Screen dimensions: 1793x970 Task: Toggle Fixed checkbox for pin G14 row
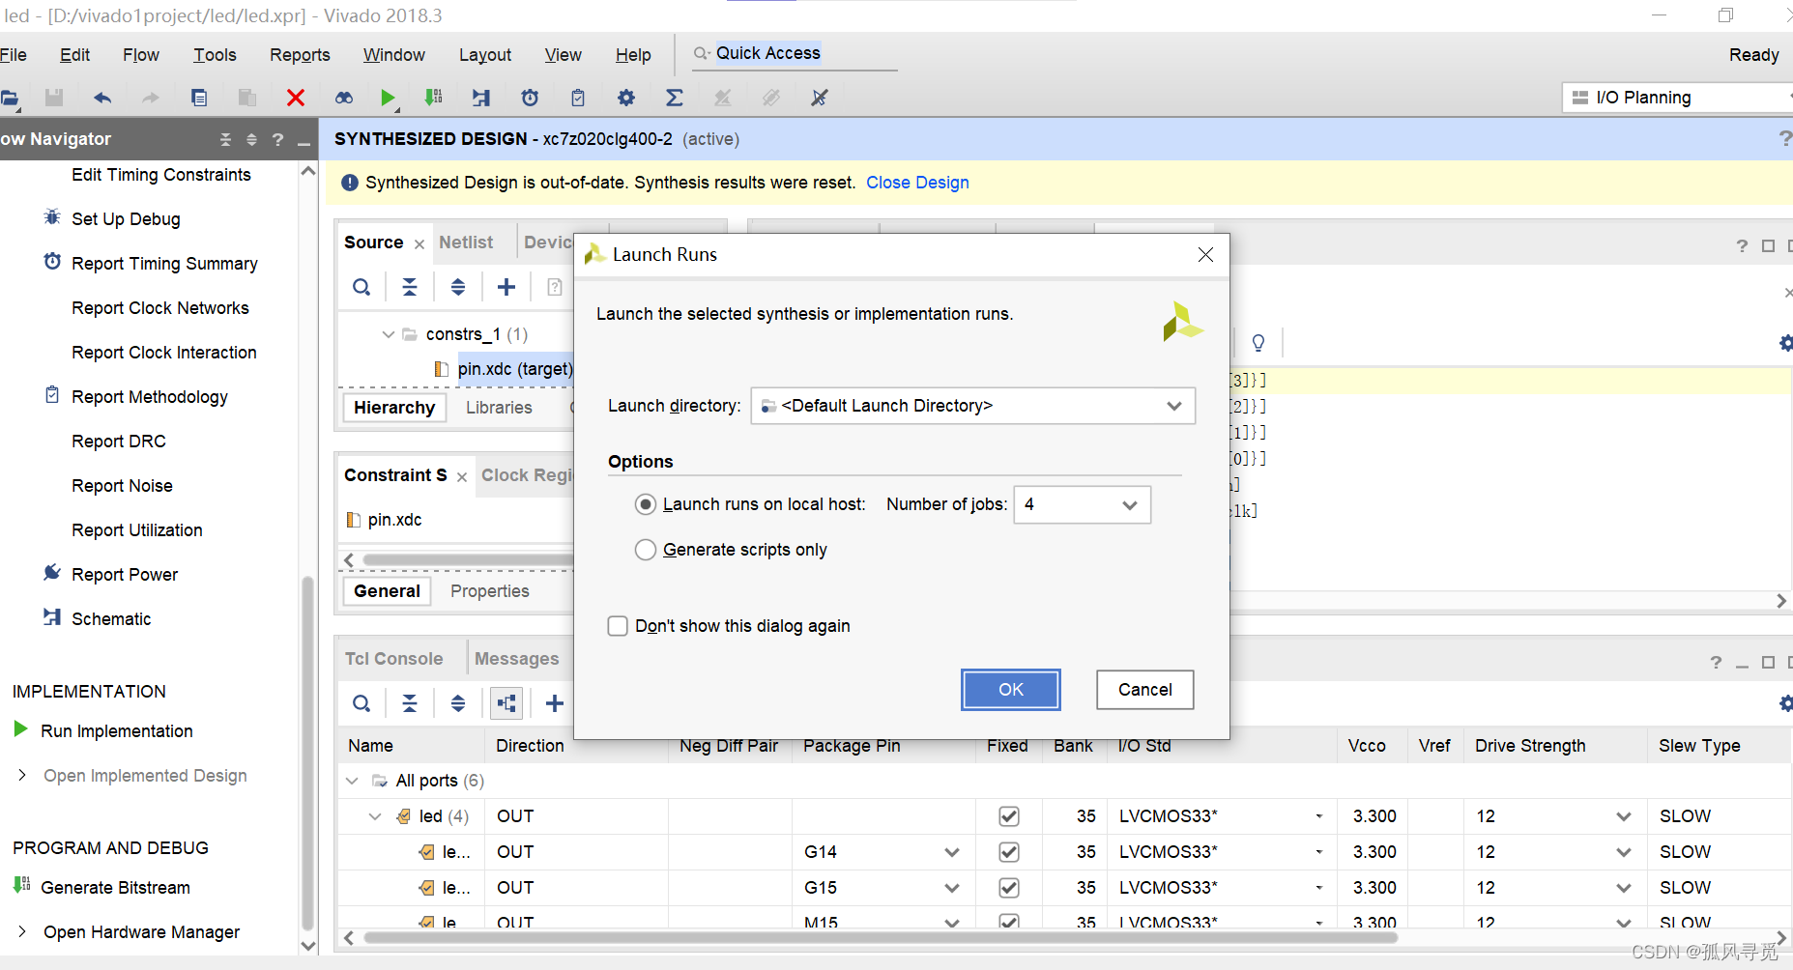[x=1009, y=852]
